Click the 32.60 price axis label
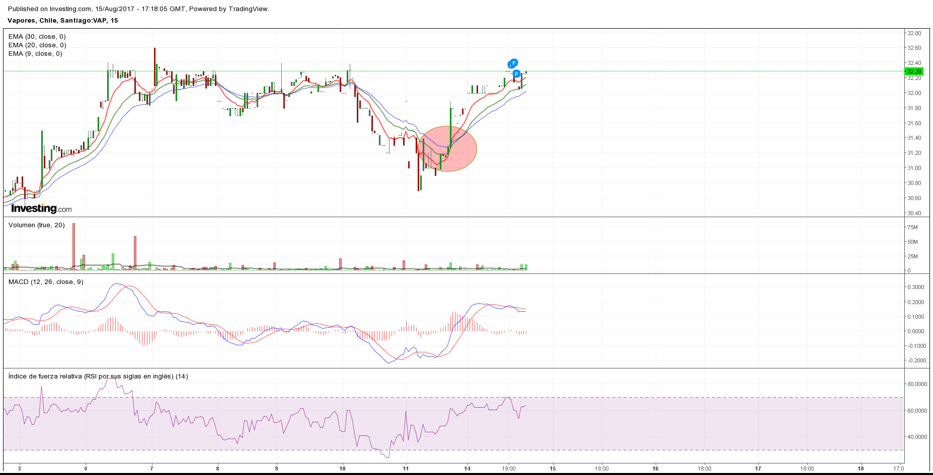Viewport: 933px width, 475px height. [x=914, y=48]
